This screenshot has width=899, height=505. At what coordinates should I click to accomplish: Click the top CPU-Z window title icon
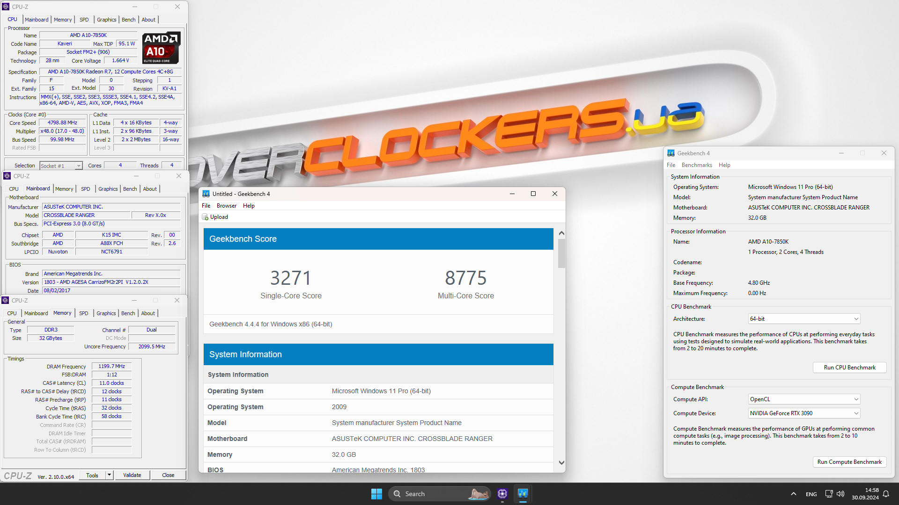coord(6,7)
